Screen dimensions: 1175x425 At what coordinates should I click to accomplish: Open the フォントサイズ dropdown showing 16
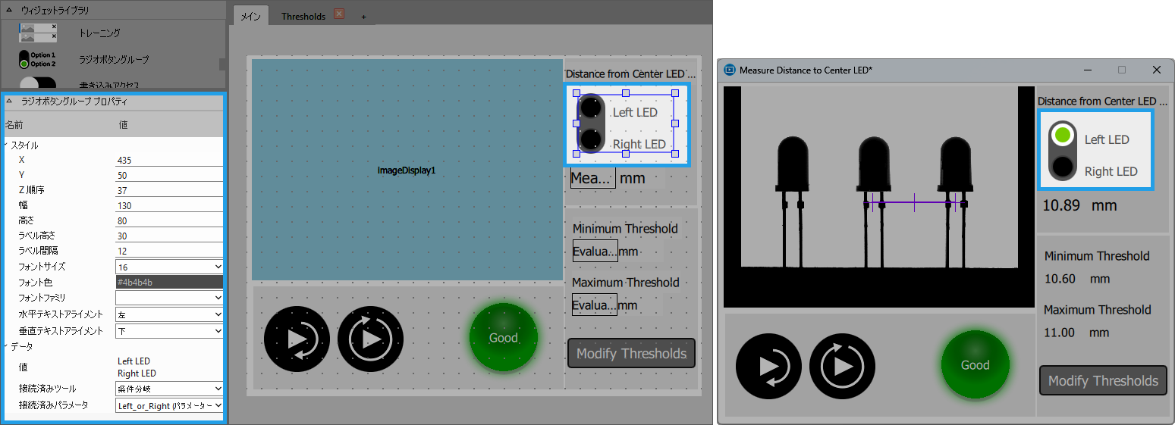click(169, 267)
